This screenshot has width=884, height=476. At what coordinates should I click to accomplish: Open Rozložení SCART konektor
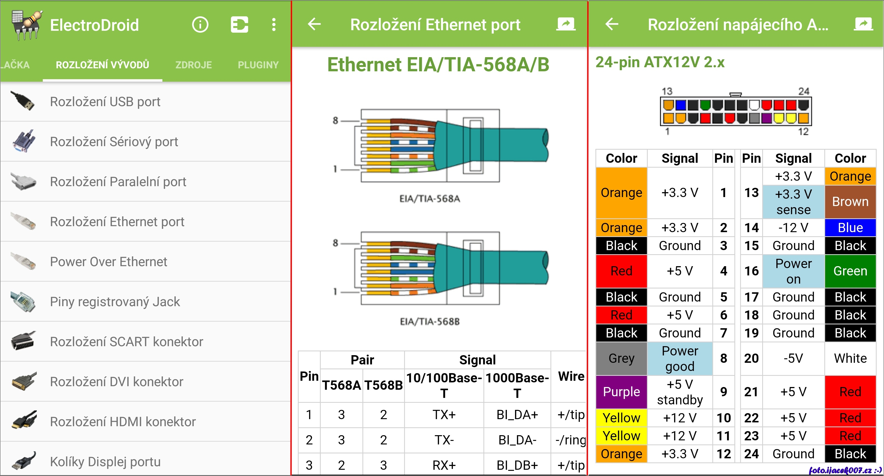[x=126, y=342]
